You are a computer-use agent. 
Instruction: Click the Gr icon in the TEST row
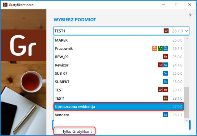coord(160,90)
